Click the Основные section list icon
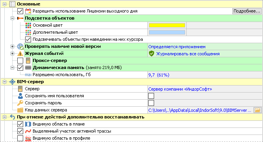263x142 pixels. [12, 4]
